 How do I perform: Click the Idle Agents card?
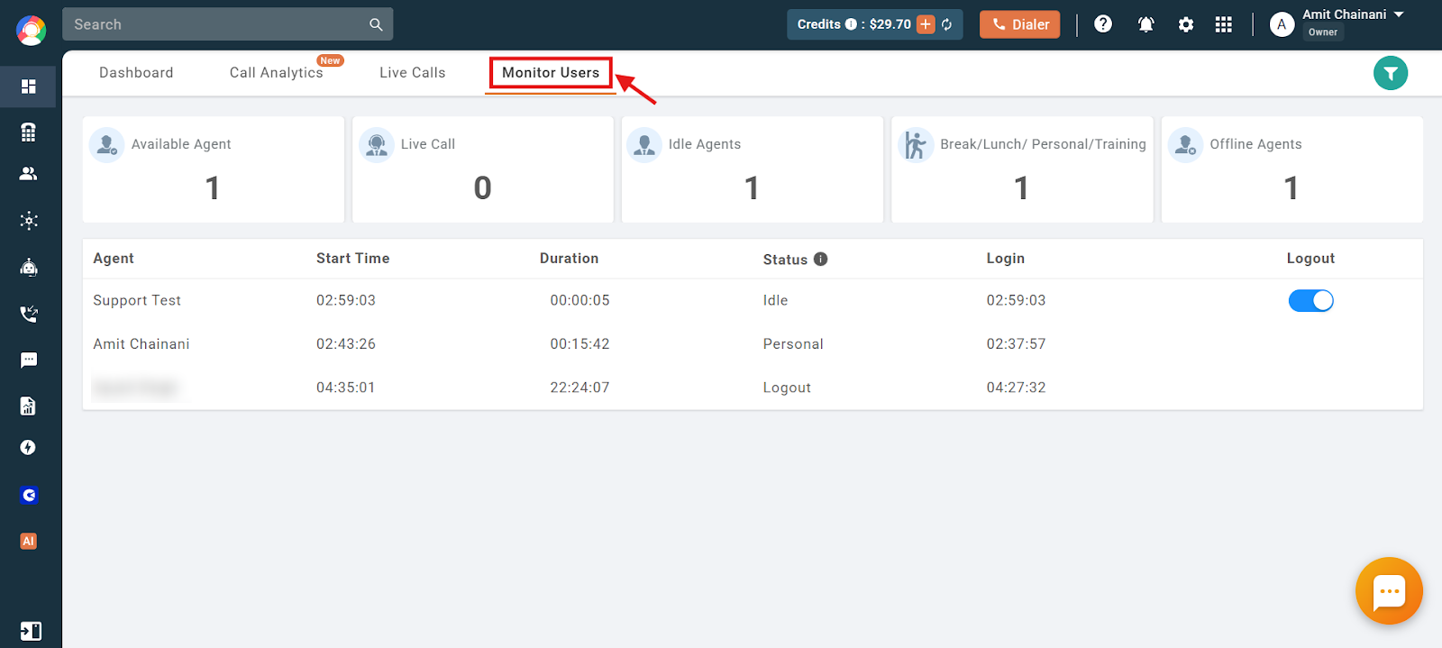click(x=753, y=169)
